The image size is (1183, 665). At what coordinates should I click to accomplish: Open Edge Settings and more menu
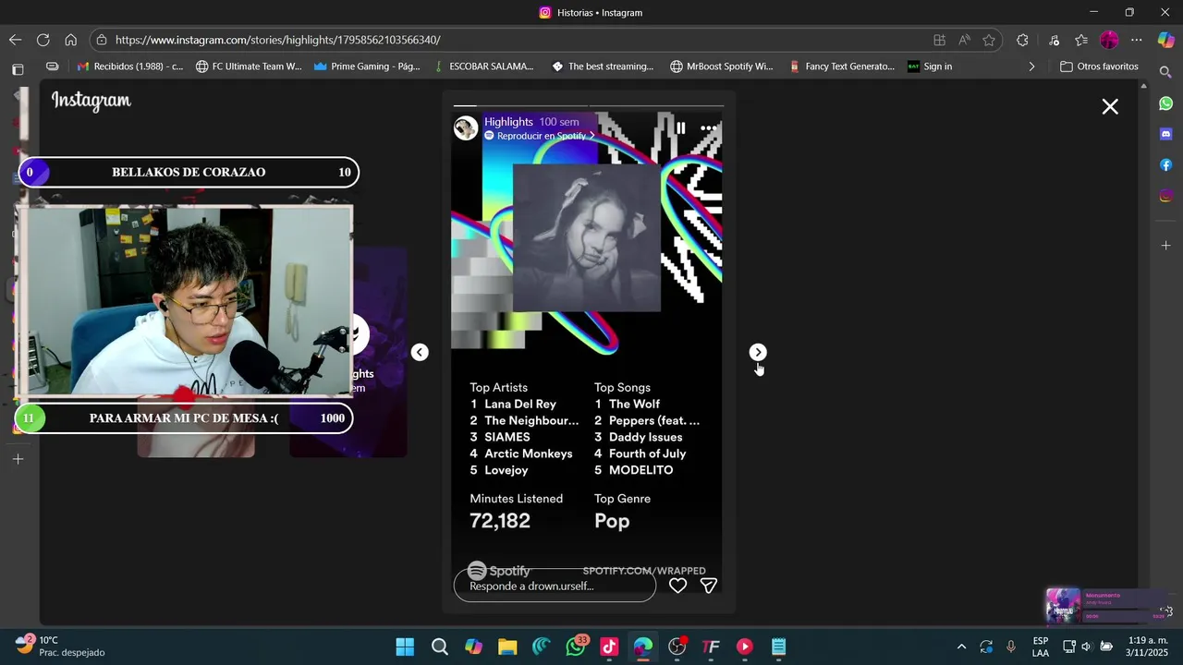pyautogui.click(x=1137, y=40)
